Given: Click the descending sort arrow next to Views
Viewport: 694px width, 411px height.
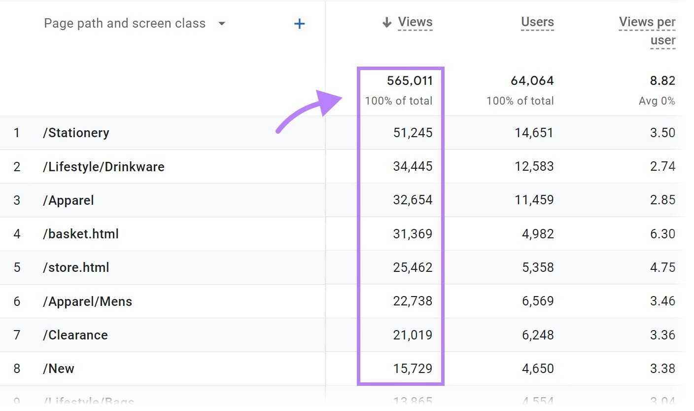Looking at the screenshot, I should (x=386, y=22).
